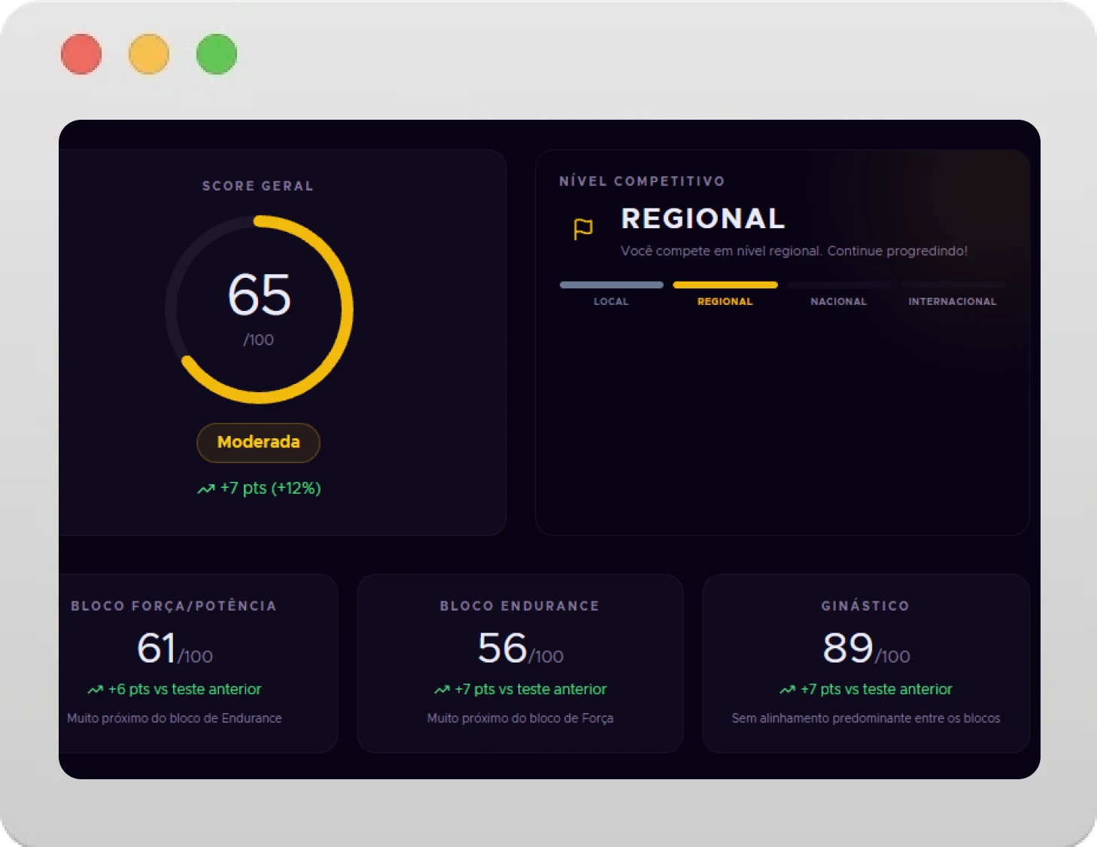This screenshot has width=1097, height=847.
Task: Select the NACIONAL level label
Action: [x=839, y=301]
